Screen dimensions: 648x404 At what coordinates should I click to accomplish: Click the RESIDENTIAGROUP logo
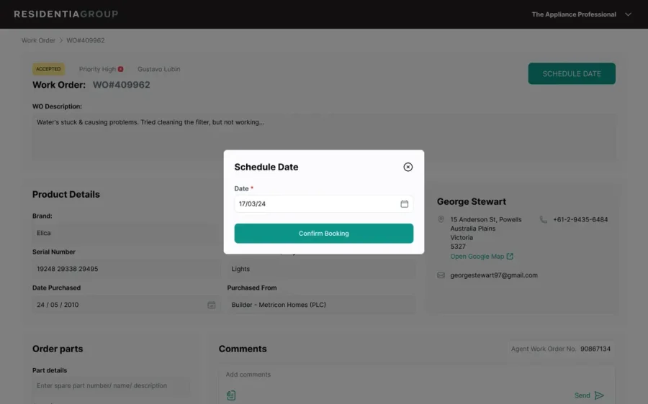point(66,14)
